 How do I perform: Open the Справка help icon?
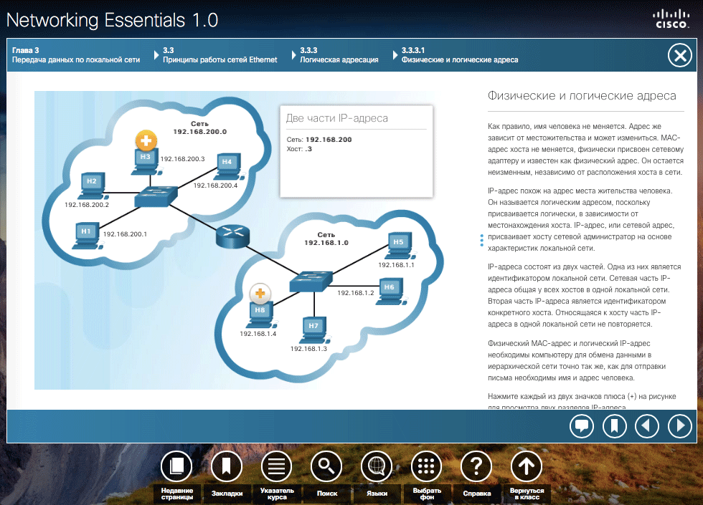tap(476, 466)
